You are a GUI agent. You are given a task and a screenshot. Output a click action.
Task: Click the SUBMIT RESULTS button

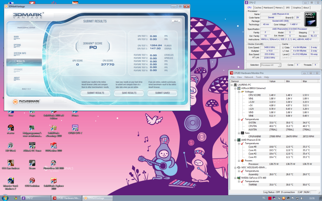96,93
